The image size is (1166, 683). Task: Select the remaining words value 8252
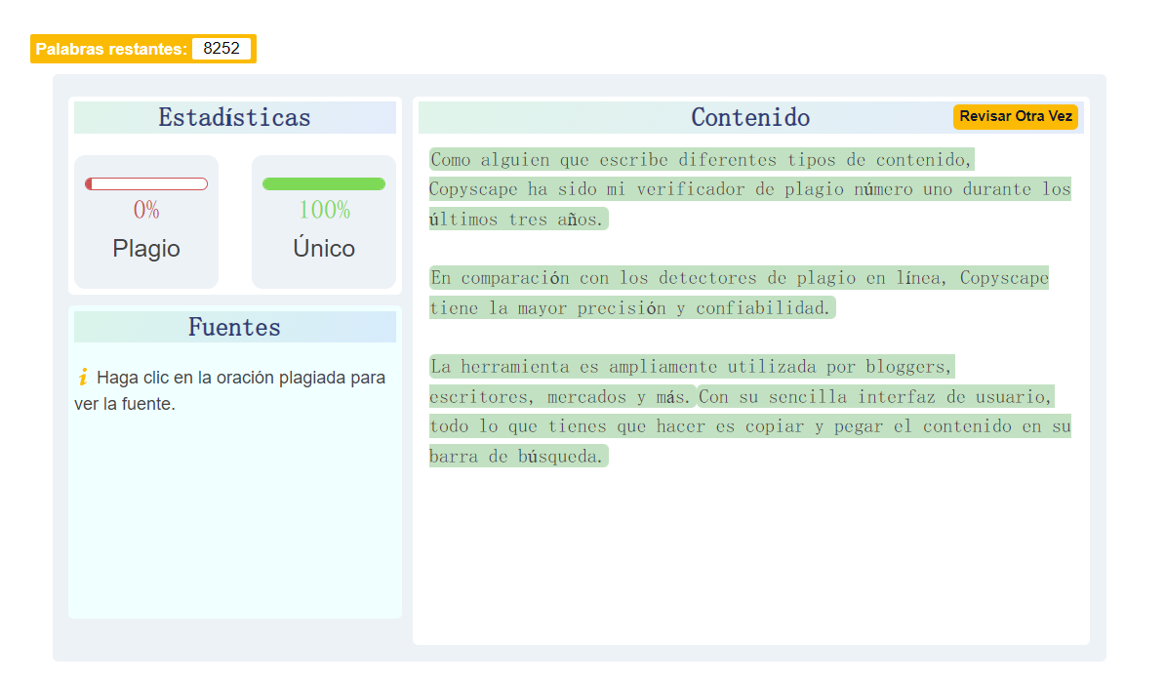[221, 49]
